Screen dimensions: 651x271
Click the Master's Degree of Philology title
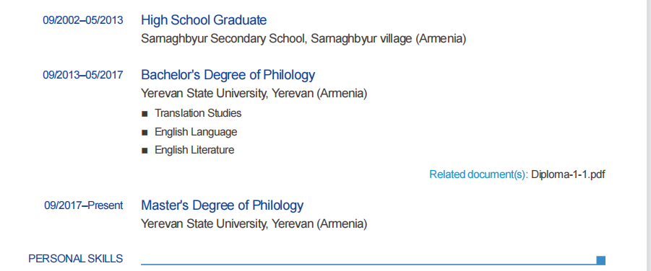pyautogui.click(x=222, y=205)
